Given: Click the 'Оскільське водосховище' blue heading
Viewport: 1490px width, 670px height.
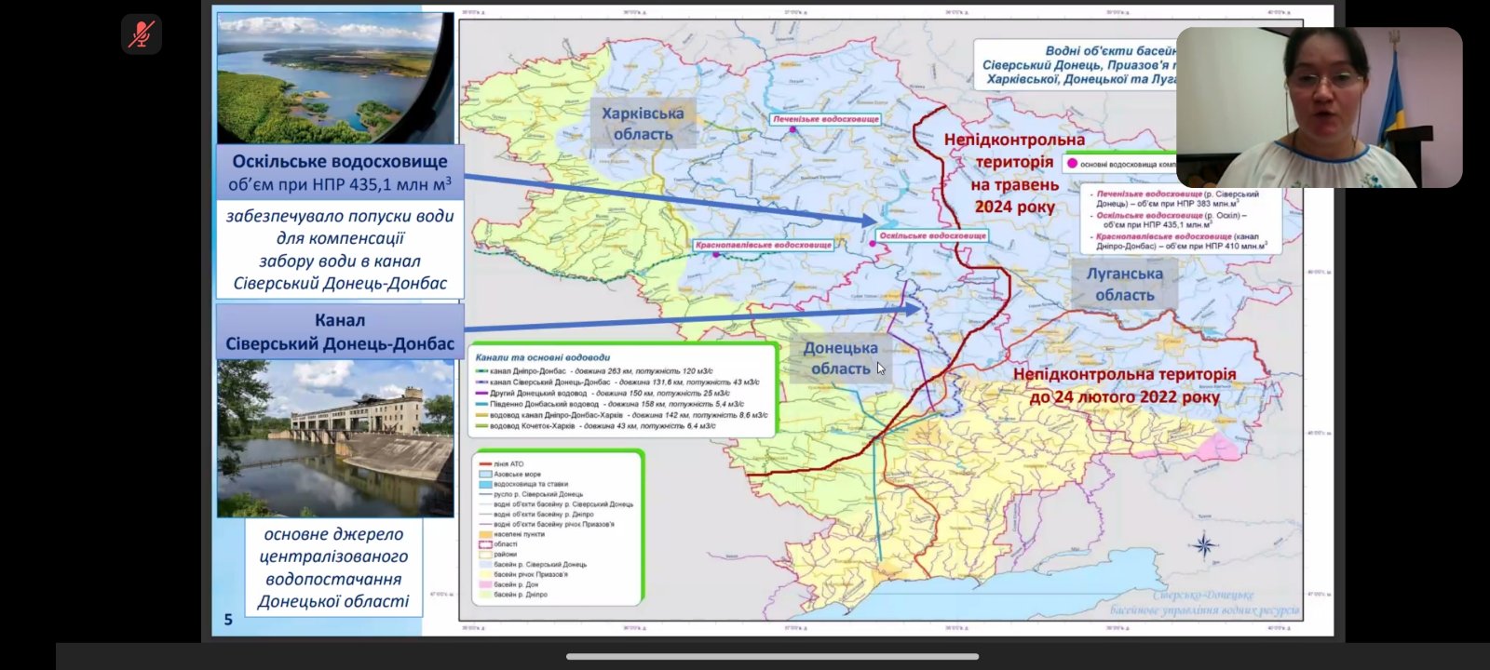Looking at the screenshot, I should point(340,161).
